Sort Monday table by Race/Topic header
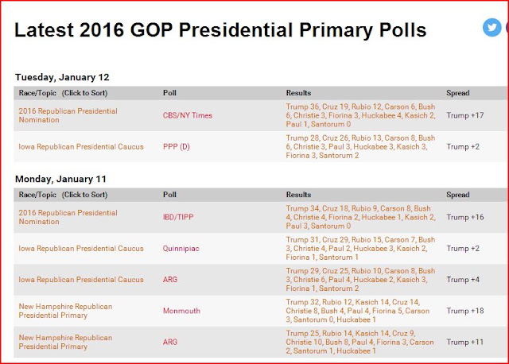509x364 pixels. [x=63, y=195]
